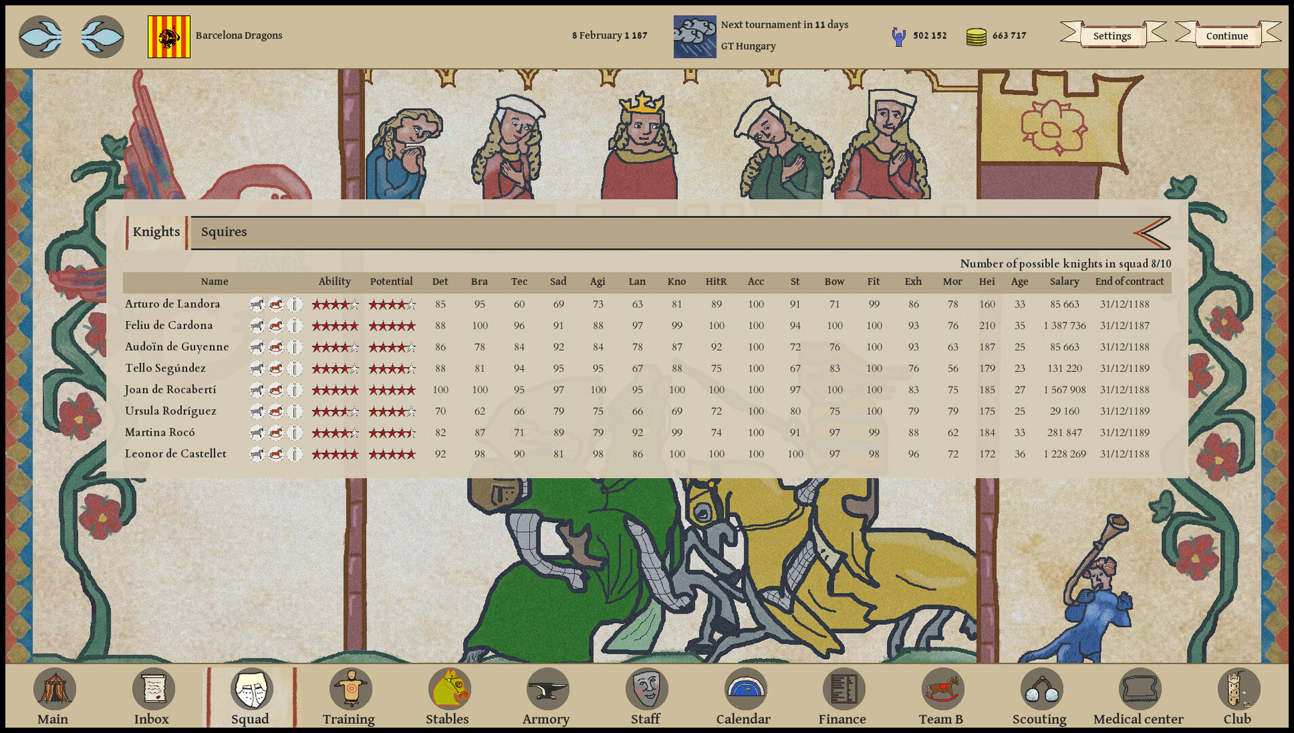Open the info icon for Joan de Rocabertí

294,390
